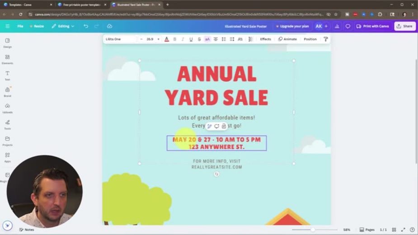Open grid view icon

[394, 230]
